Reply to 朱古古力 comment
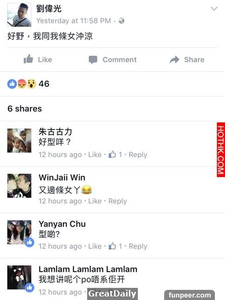 (138, 155)
